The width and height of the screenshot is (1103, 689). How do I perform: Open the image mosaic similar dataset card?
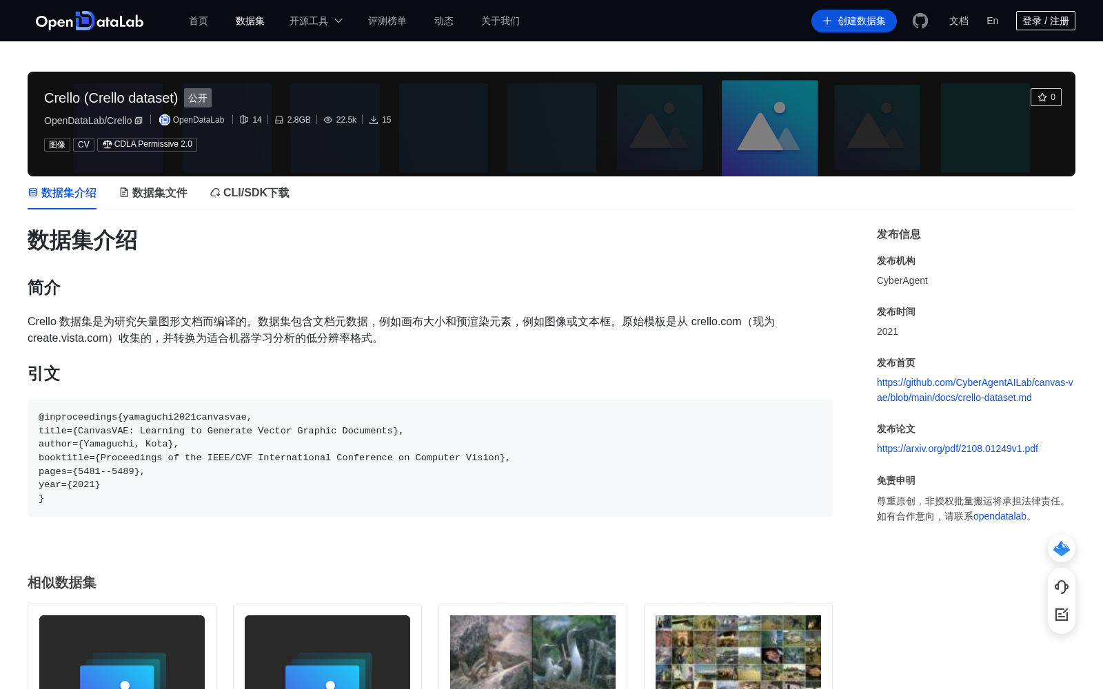738,646
